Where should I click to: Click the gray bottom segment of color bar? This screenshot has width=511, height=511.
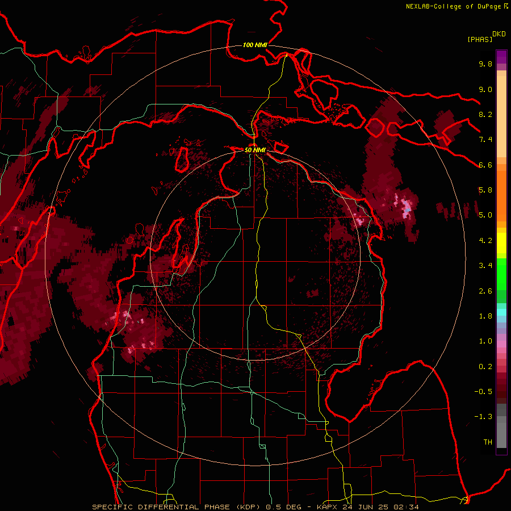[501, 426]
